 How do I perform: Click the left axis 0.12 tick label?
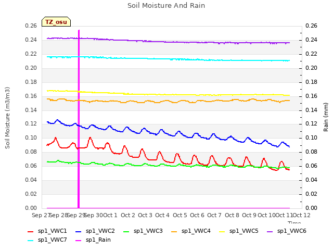[31, 124]
